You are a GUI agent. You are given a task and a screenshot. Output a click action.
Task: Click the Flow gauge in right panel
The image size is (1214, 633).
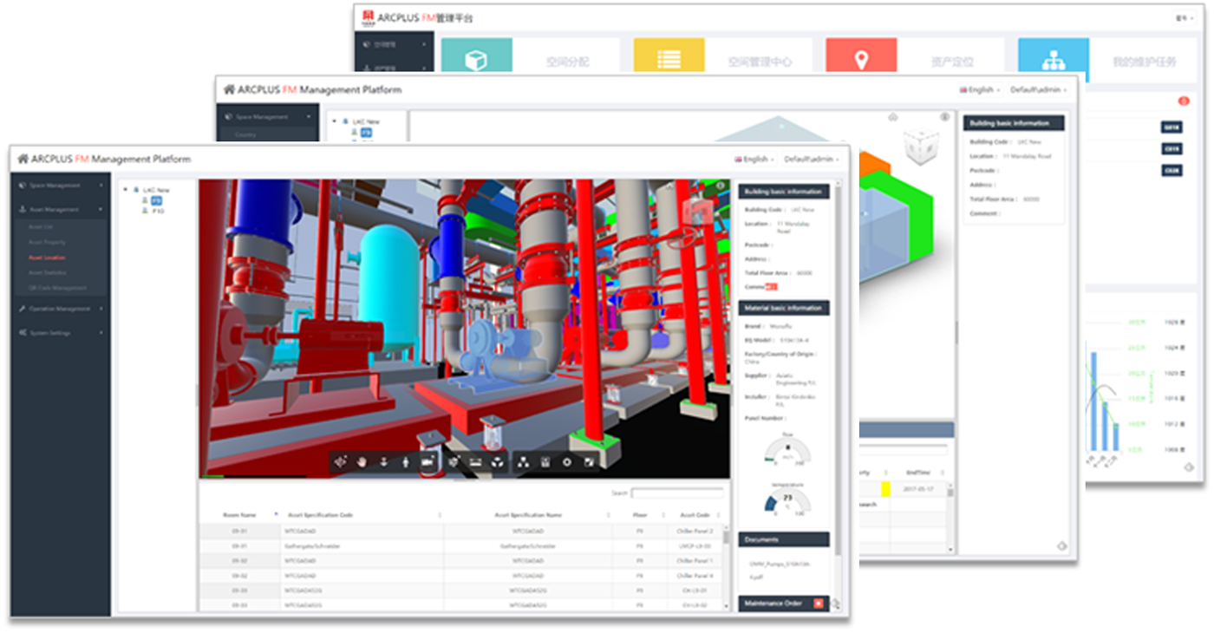(x=787, y=449)
